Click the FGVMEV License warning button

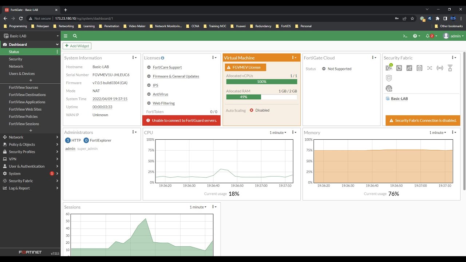pyautogui.click(x=245, y=67)
